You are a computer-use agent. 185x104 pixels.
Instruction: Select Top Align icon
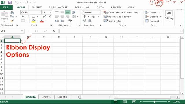[x=57, y=12]
